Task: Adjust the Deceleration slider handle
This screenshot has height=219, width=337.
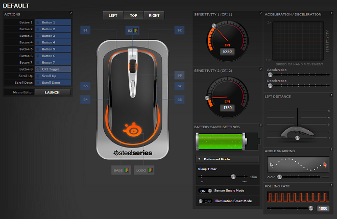Action: point(270,86)
